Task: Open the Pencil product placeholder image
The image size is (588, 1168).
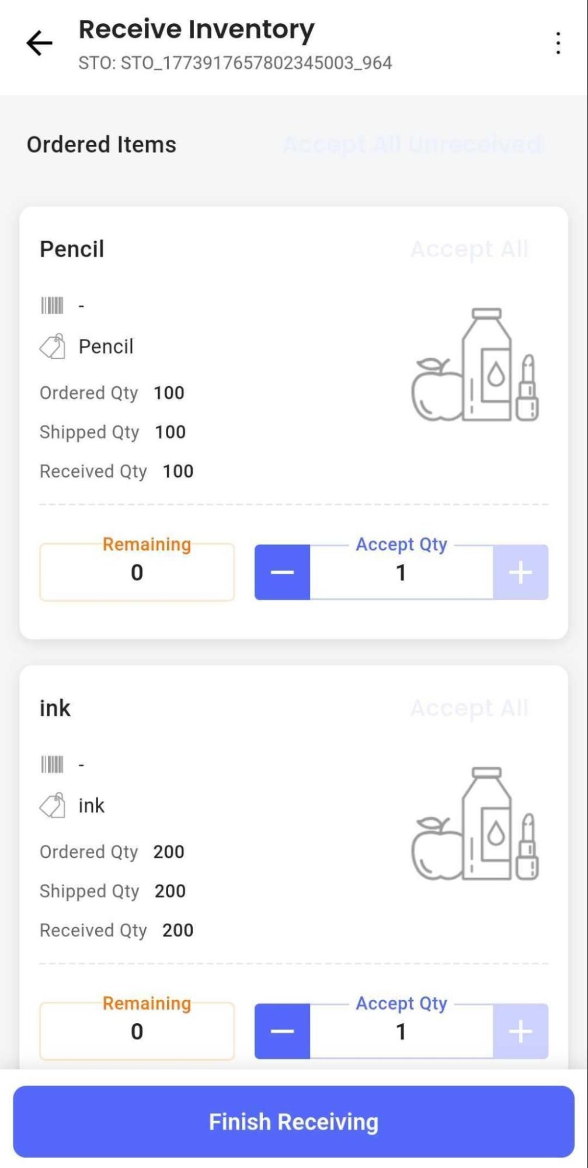Action: click(475, 365)
